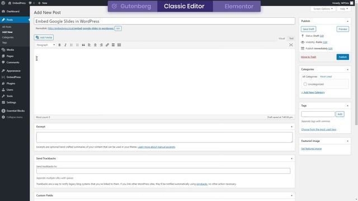358x201 pixels.
Task: Enable distraction-free writing mode
Action: (x=291, y=45)
